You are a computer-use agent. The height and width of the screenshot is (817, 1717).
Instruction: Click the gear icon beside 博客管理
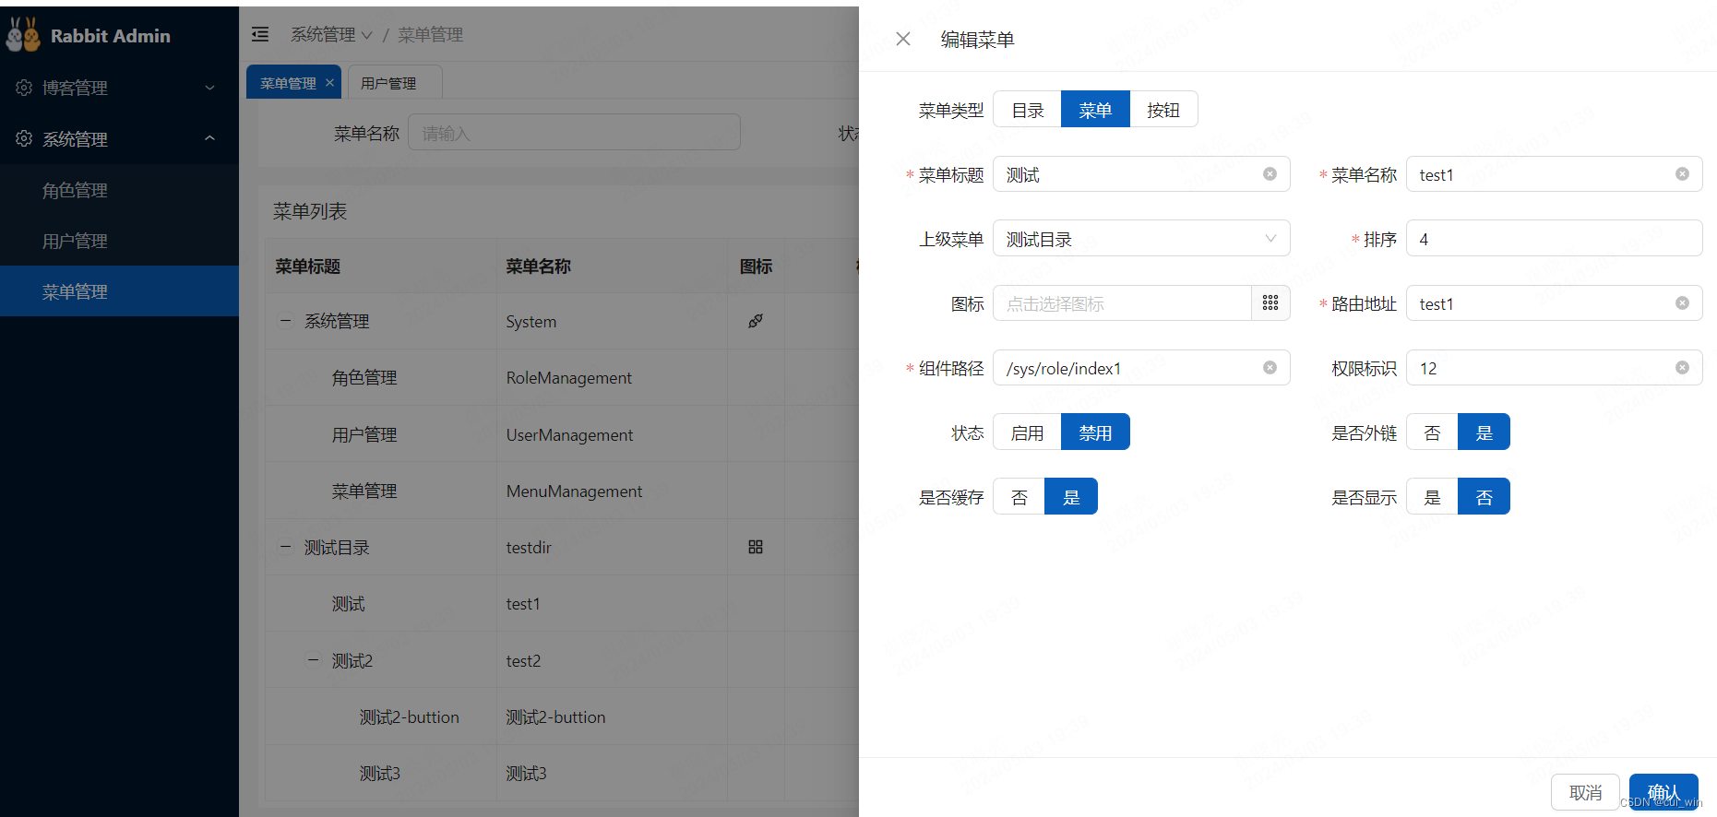point(24,87)
